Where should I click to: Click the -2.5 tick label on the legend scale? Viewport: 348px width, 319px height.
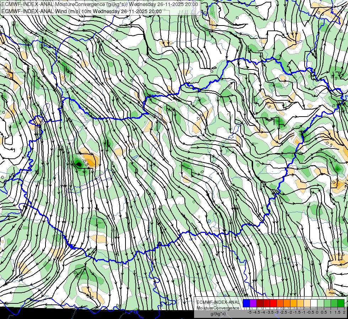click(x=284, y=312)
